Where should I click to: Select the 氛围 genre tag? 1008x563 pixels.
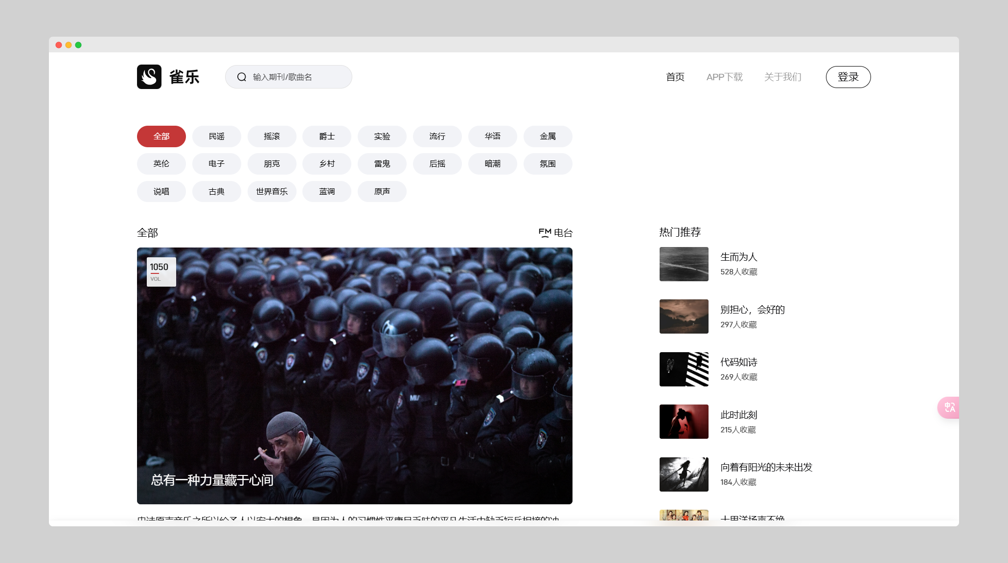coord(548,164)
